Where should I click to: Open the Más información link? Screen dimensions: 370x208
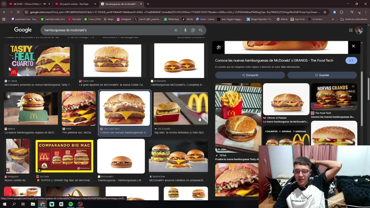pyautogui.click(x=290, y=67)
